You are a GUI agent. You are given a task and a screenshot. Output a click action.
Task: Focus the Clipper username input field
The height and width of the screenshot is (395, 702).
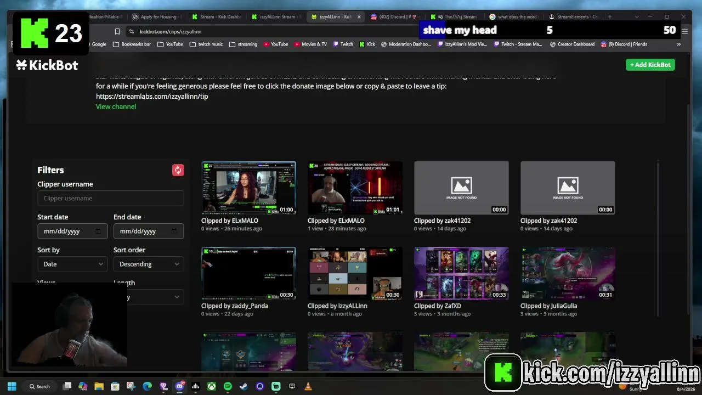tap(110, 198)
